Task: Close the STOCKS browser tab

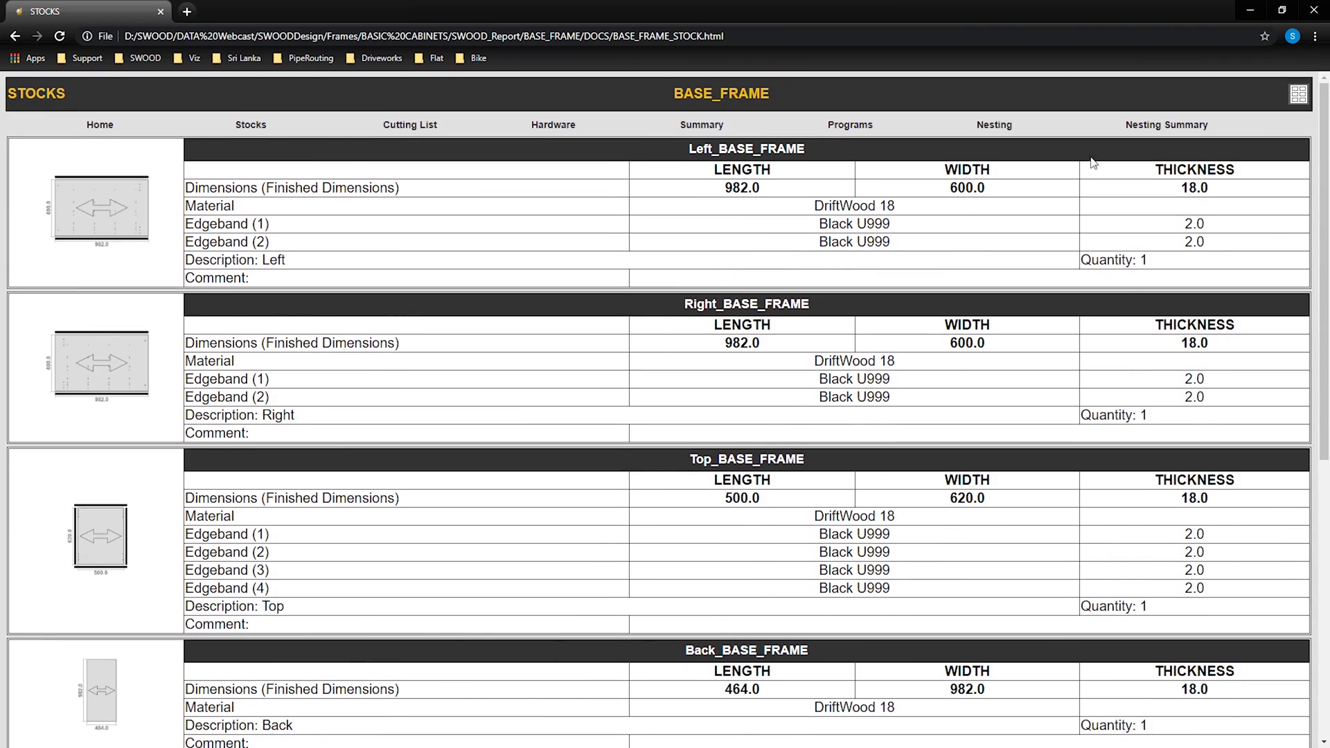Action: (x=161, y=11)
